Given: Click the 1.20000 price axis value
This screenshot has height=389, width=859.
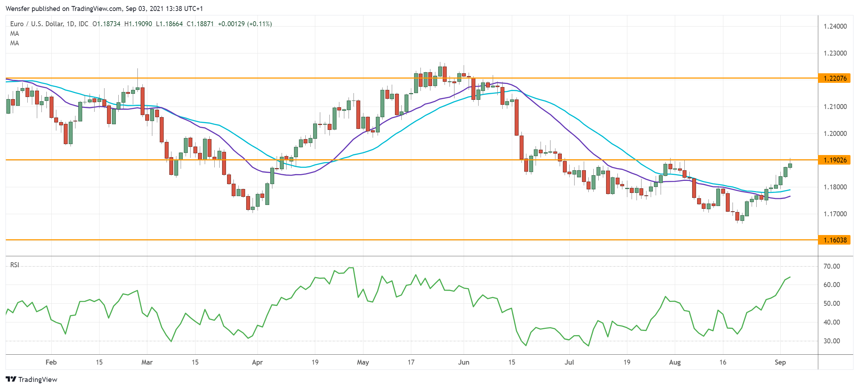Looking at the screenshot, I should click(x=835, y=133).
